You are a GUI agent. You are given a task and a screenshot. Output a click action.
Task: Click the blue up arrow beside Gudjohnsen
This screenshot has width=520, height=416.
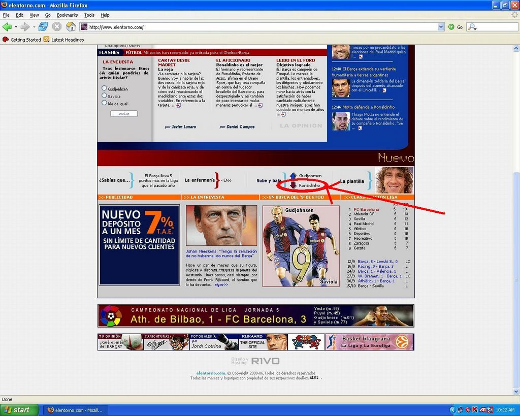point(293,176)
